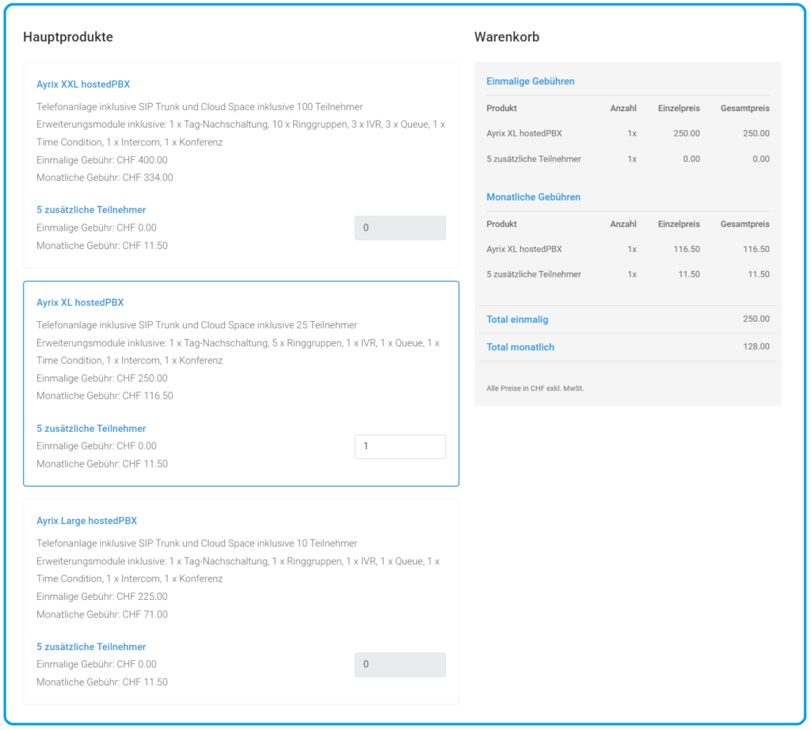This screenshot has height=730, width=811.
Task: Click '5 zusätzliche Teilnehmer' under Ayrix XXL
Action: click(x=91, y=210)
